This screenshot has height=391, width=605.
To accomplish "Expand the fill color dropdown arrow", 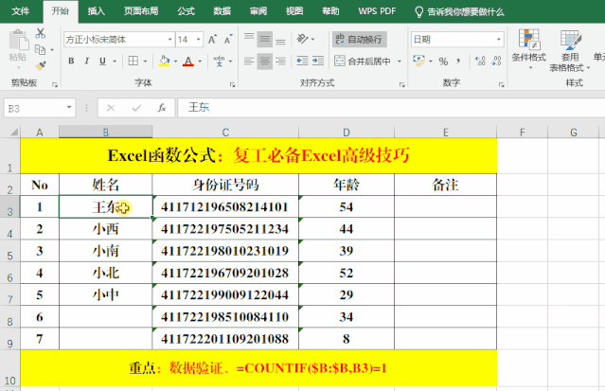I will point(175,62).
